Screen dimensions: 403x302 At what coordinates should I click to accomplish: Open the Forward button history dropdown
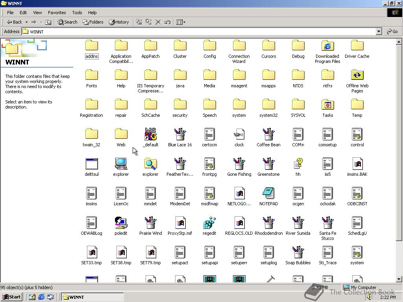pos(41,22)
